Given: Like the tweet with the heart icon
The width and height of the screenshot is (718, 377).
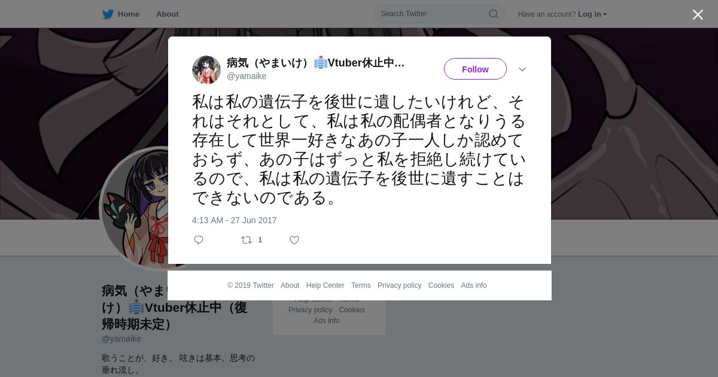Looking at the screenshot, I should pyautogui.click(x=294, y=240).
